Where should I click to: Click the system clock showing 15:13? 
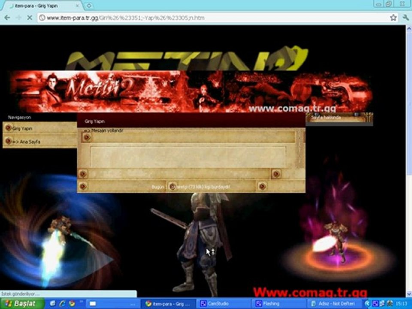[x=401, y=304]
